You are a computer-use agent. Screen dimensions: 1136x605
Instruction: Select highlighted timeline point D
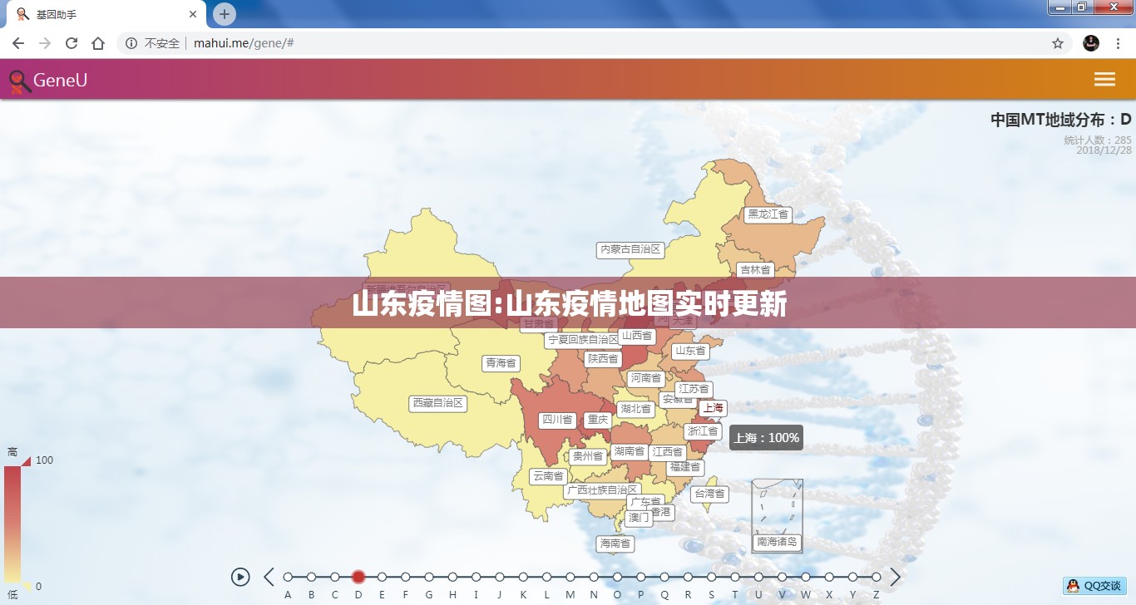[x=358, y=577]
